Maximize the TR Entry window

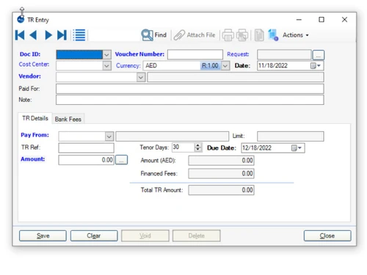click(321, 20)
